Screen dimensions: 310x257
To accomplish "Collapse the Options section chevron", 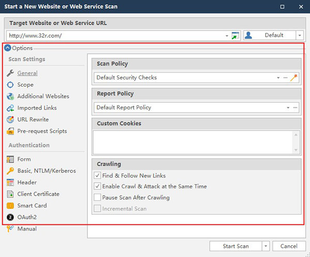I will 8,48.
